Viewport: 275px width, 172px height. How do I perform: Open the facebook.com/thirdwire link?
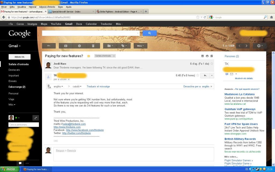pyautogui.click(x=85, y=130)
